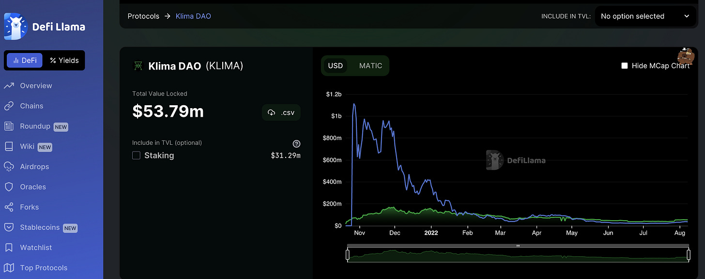
Task: Click the 2022 label on time axis
Action: coord(431,233)
